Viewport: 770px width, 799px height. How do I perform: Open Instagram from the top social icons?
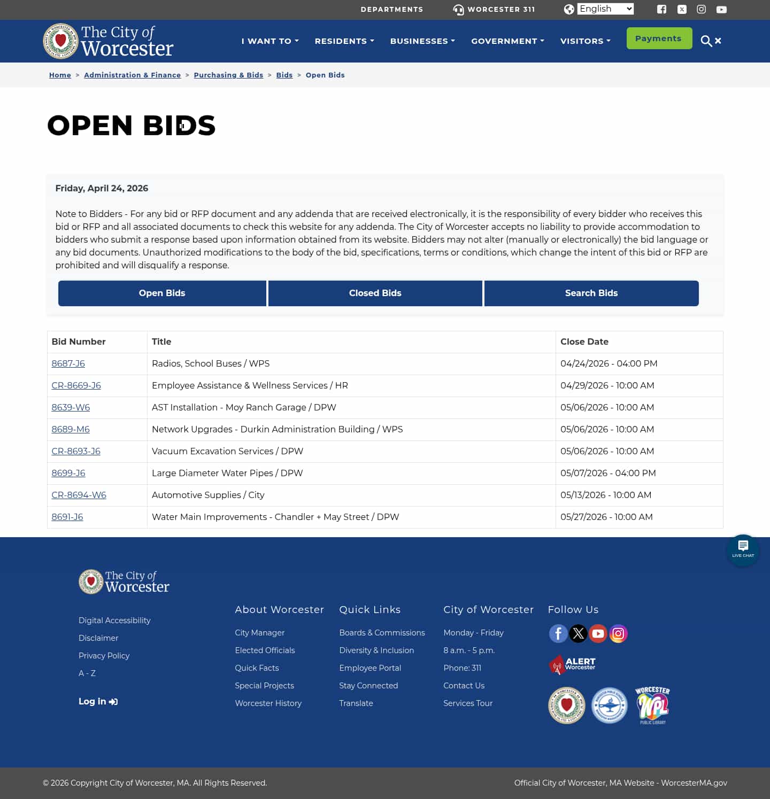click(x=701, y=9)
